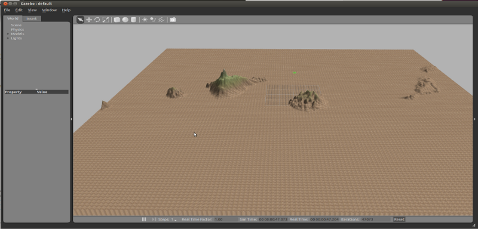Activate the rotate mode tool

pos(97,20)
